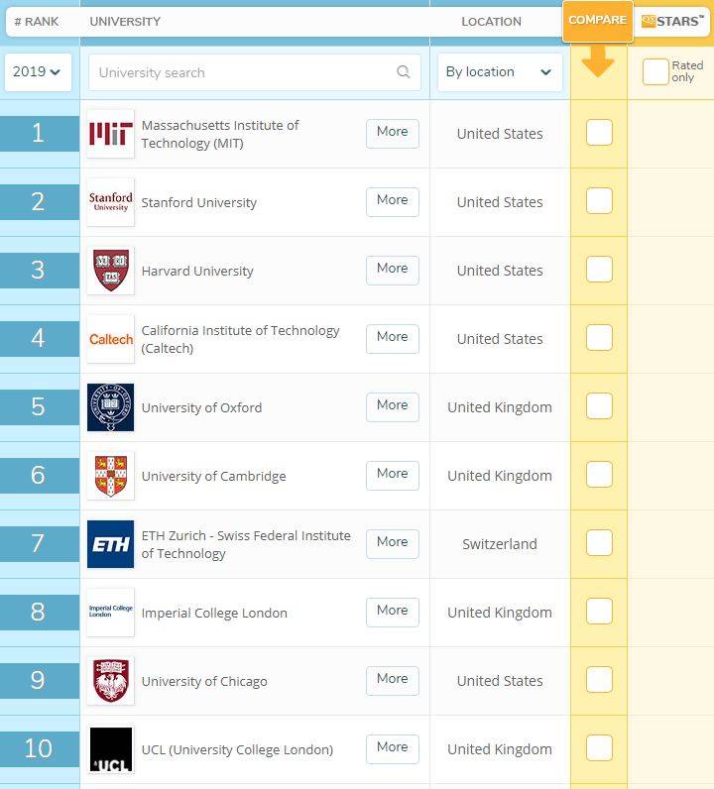Sort by the # Rank column header
The width and height of the screenshot is (714, 789).
[36, 21]
